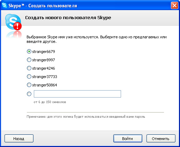Cancel with the Отменить button

pyautogui.click(x=161, y=139)
